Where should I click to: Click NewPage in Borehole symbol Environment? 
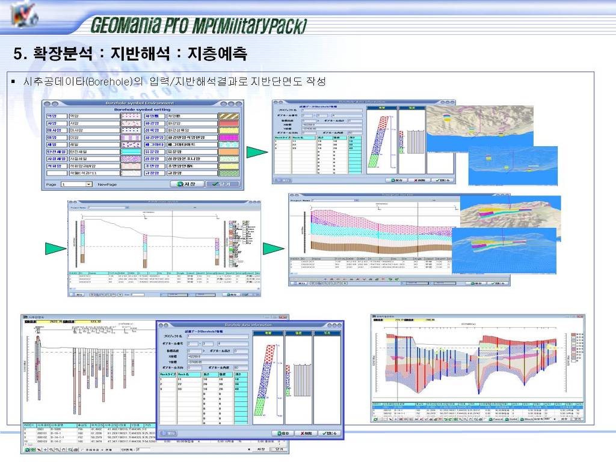107,184
